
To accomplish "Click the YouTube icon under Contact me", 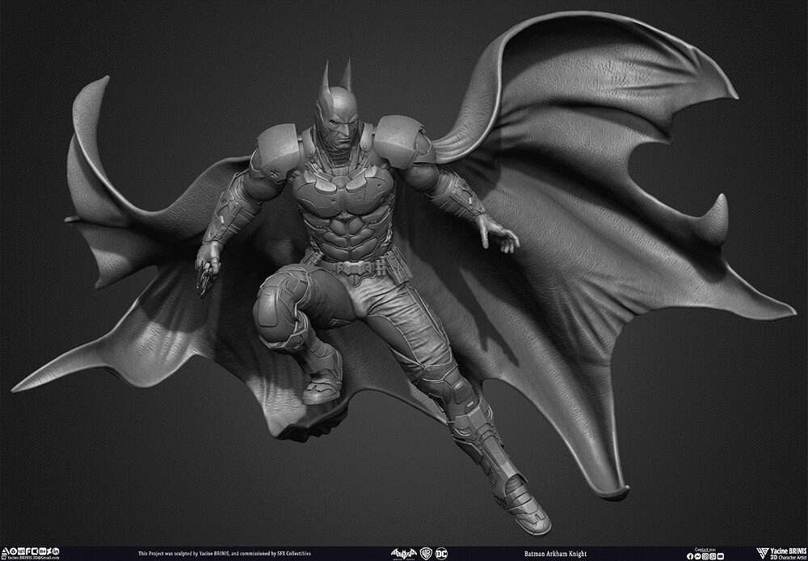I will click(x=721, y=556).
